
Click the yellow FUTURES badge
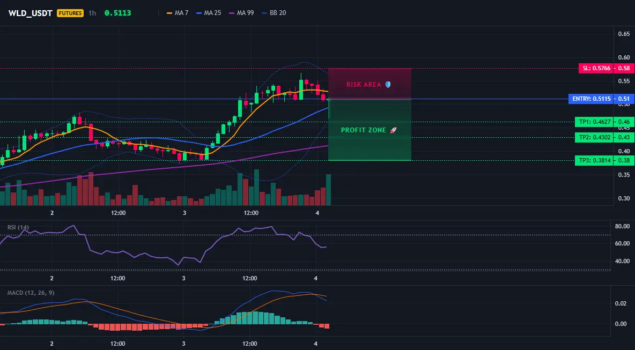(70, 13)
